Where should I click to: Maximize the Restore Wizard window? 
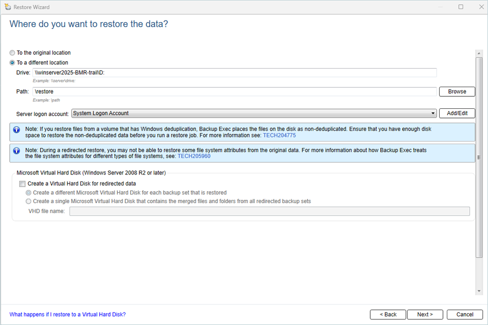point(460,7)
